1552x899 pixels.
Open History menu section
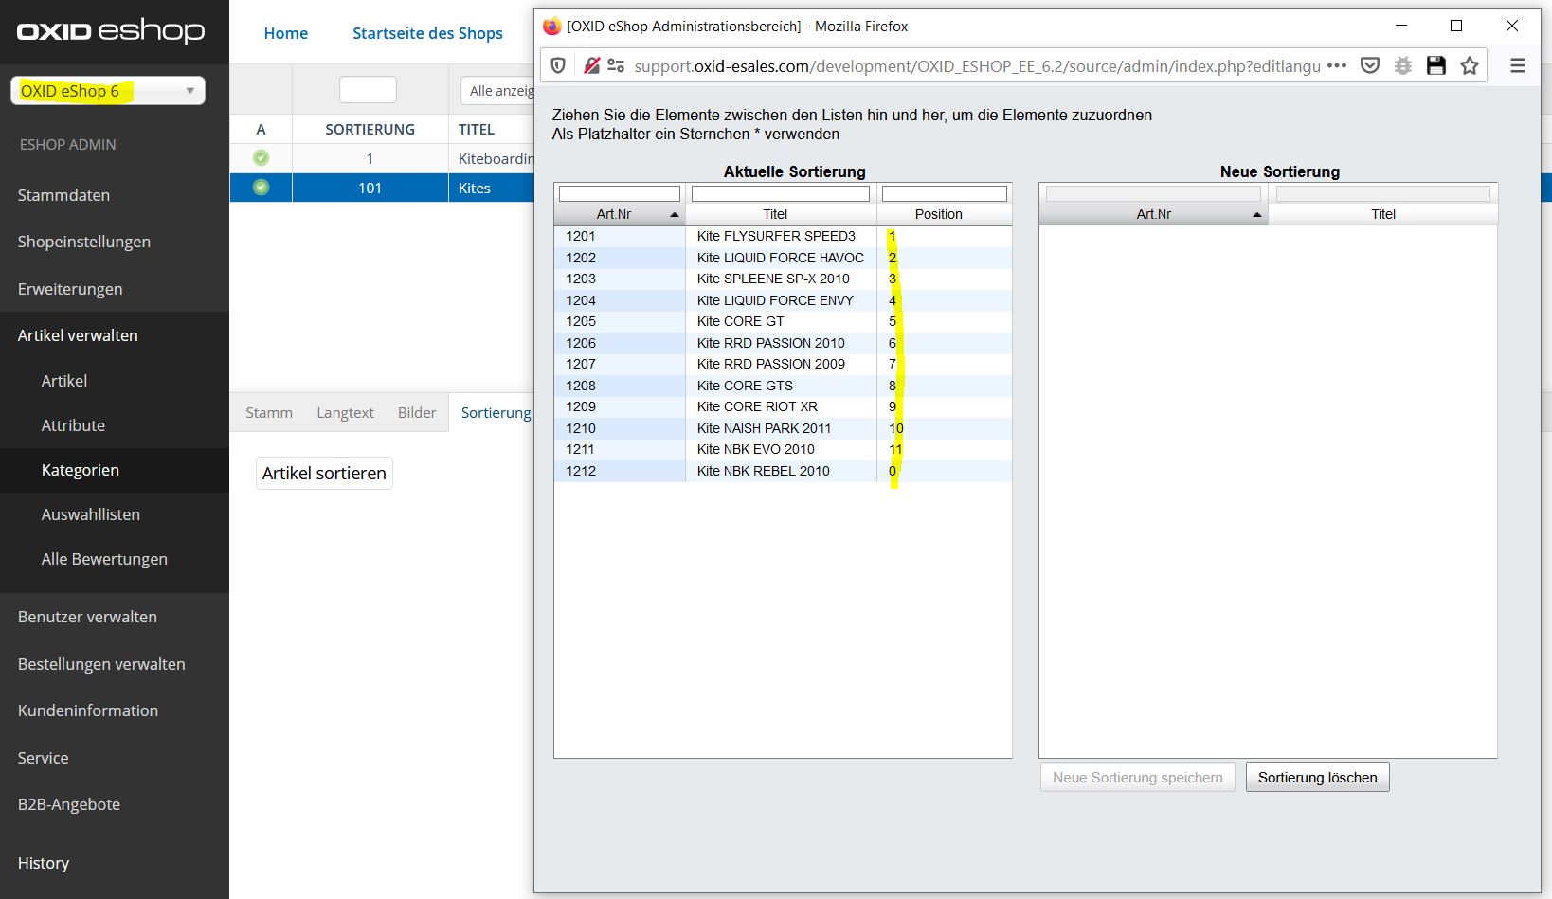pyautogui.click(x=44, y=863)
